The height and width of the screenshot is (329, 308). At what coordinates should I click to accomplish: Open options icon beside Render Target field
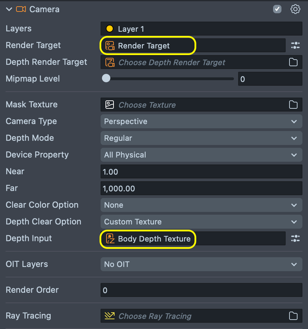click(295, 45)
